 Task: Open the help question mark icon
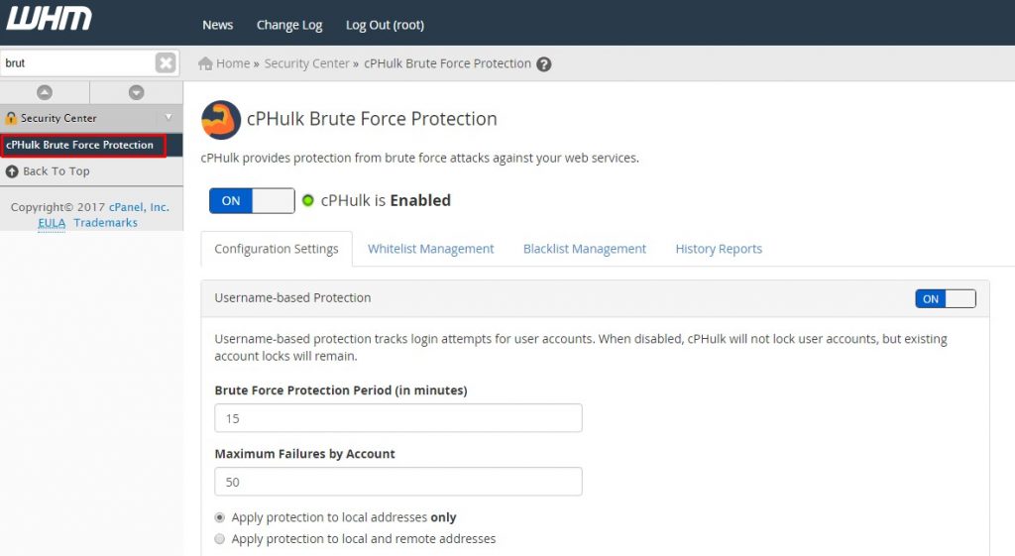(544, 64)
